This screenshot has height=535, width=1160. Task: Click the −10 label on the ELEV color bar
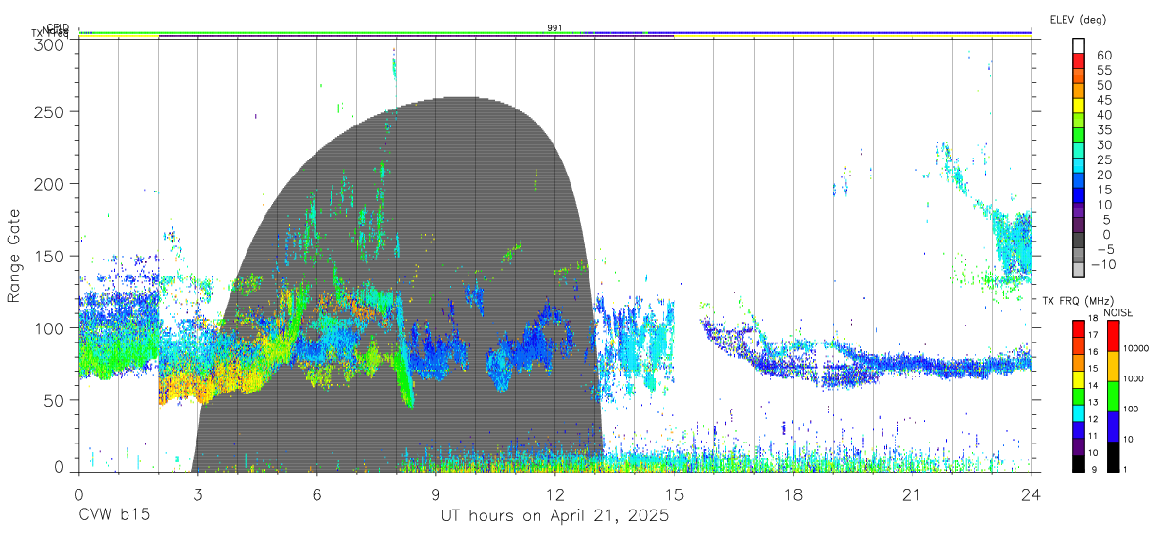click(1103, 264)
